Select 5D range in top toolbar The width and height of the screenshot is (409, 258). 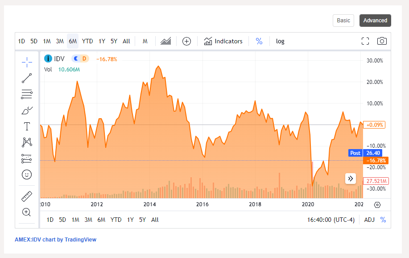pyautogui.click(x=34, y=41)
